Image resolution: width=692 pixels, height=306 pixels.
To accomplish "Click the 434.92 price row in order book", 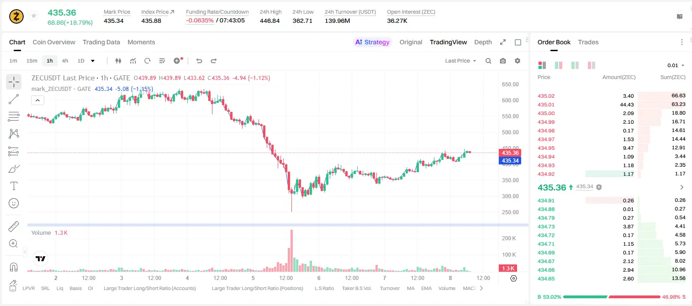I will (x=612, y=174).
